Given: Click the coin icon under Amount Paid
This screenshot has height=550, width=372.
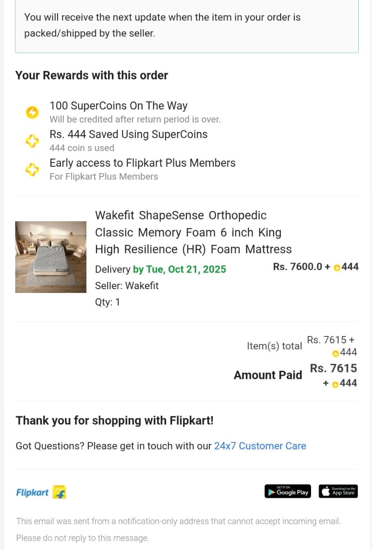Looking at the screenshot, I should coord(335,384).
